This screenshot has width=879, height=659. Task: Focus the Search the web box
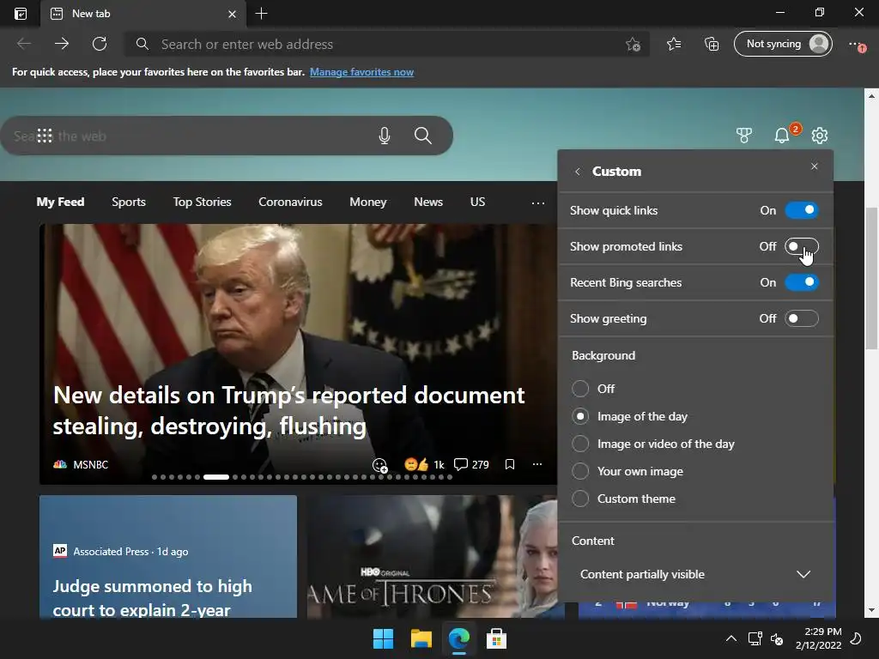tap(227, 136)
